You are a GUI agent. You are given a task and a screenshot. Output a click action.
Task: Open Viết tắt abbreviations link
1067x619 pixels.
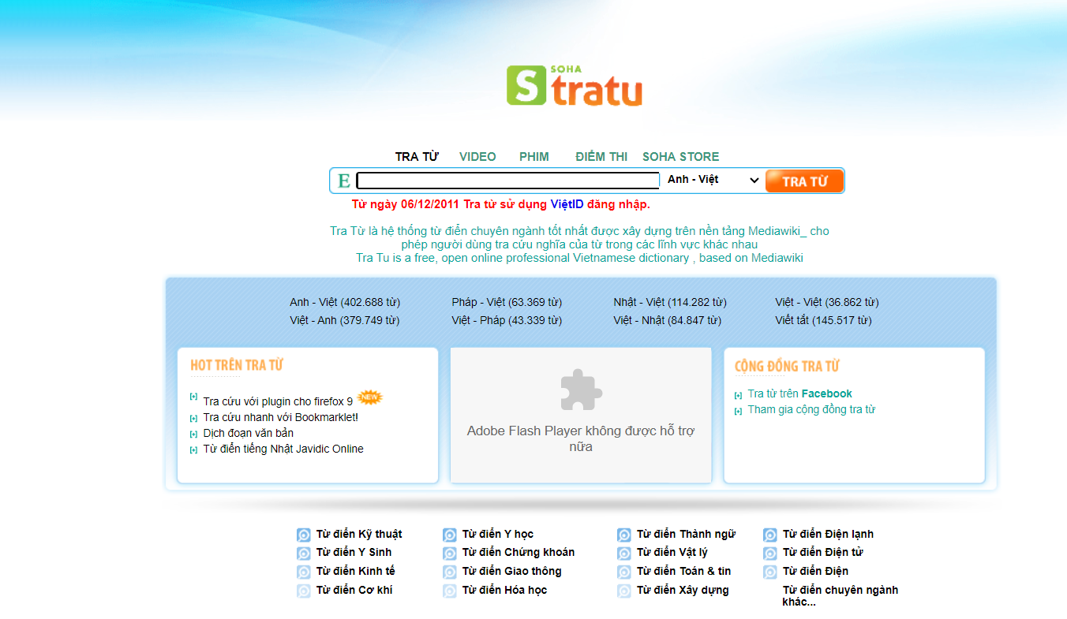pyautogui.click(x=823, y=320)
